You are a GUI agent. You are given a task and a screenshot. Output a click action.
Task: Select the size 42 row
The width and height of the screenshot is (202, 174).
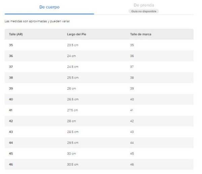point(99,121)
